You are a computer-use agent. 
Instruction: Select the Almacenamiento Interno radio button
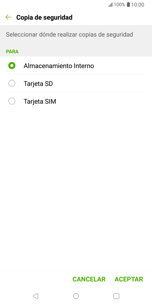pos(12,66)
